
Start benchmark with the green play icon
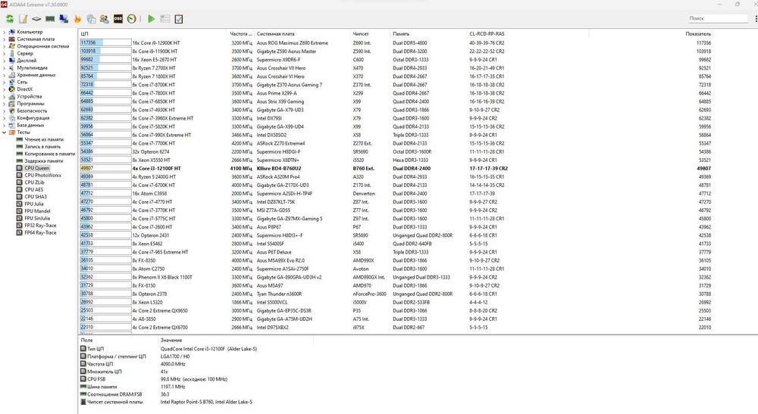click(x=152, y=19)
